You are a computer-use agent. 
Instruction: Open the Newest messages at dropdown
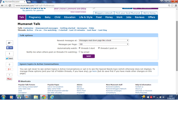104,40
